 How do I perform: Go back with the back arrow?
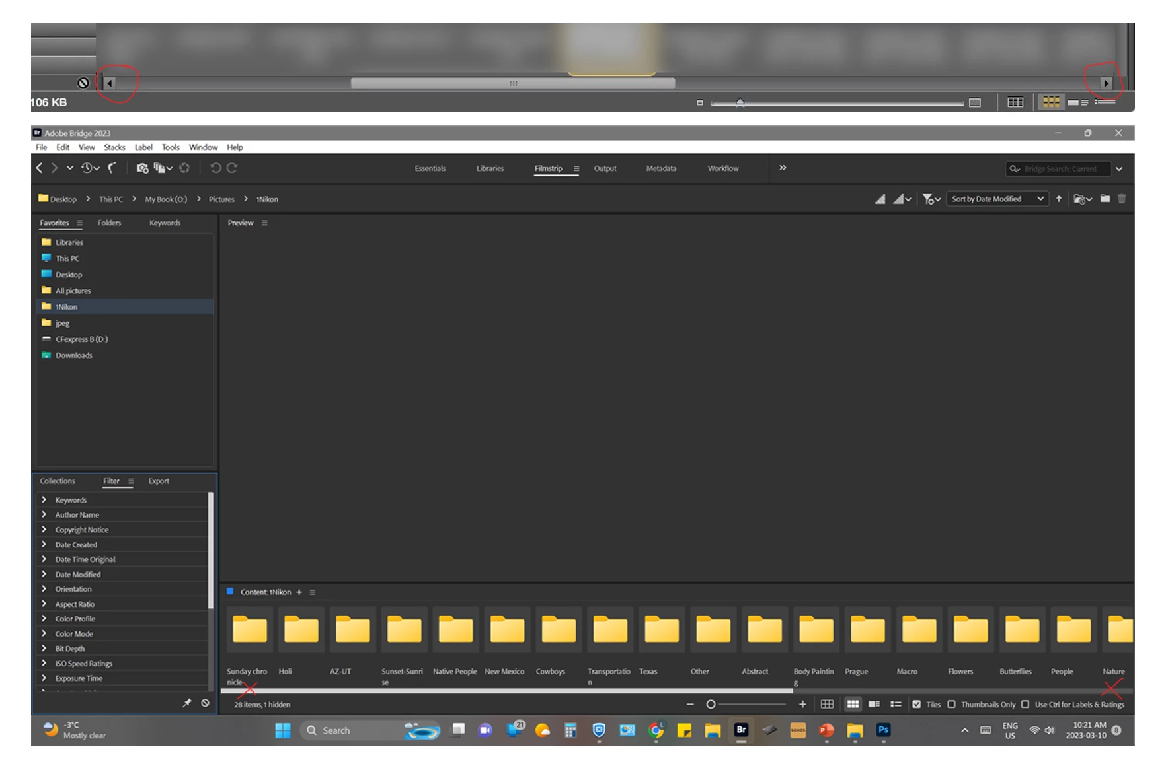tap(39, 168)
